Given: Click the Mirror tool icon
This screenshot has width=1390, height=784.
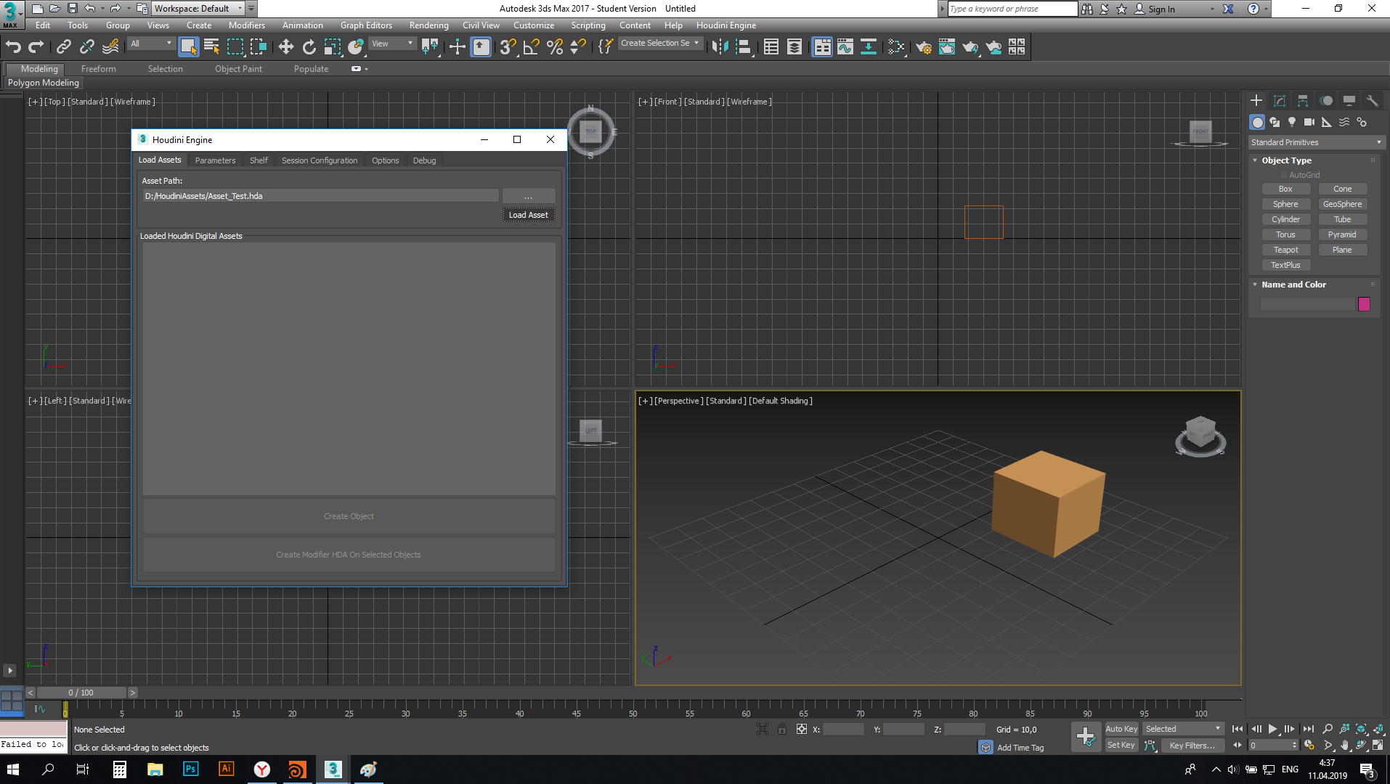Looking at the screenshot, I should click(x=719, y=47).
